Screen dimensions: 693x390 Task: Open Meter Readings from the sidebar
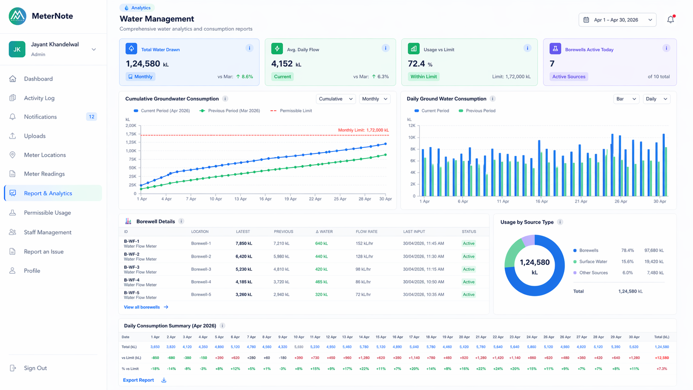click(44, 174)
